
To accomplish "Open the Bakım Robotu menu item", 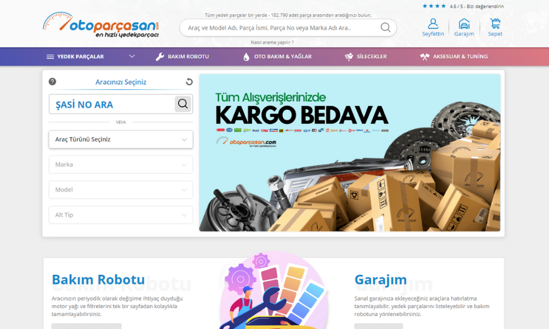I will (x=182, y=56).
